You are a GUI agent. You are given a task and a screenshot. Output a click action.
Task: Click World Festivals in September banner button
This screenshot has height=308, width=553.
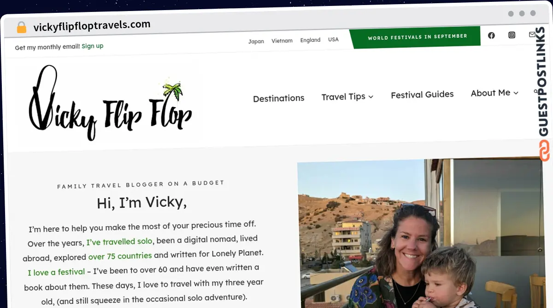(x=417, y=37)
